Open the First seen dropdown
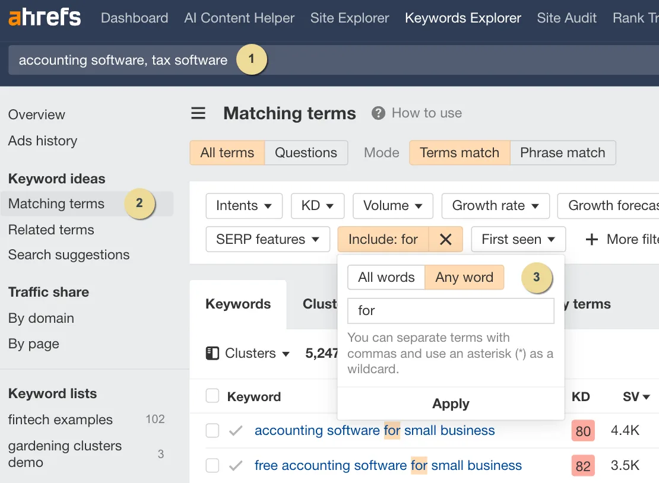Screen dimensions: 659x483 518,239
